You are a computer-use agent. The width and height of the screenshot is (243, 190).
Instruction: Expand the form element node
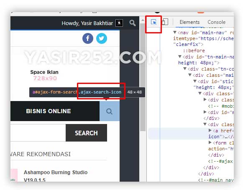coord(210,142)
